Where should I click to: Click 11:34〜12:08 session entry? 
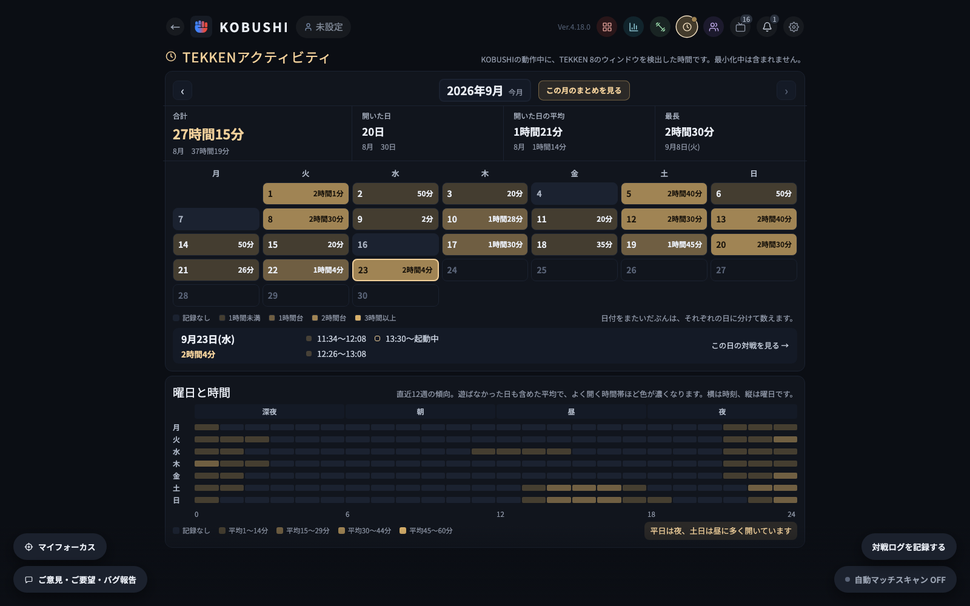pos(336,339)
